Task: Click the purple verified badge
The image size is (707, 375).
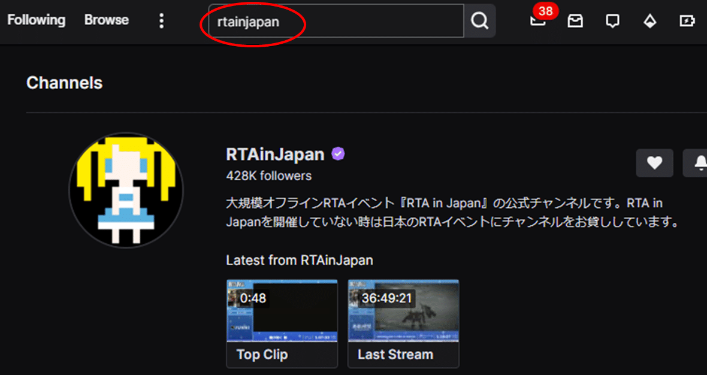Action: tap(338, 154)
